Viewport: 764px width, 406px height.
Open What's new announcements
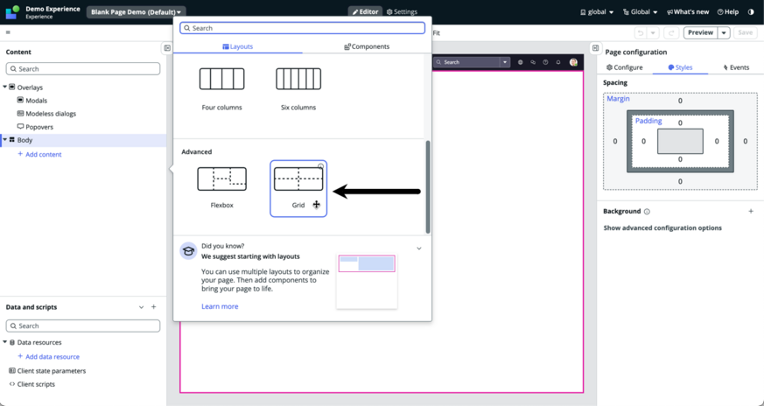point(688,12)
